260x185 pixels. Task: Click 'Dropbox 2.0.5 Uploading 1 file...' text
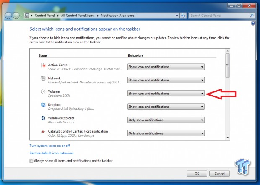(x=71, y=109)
